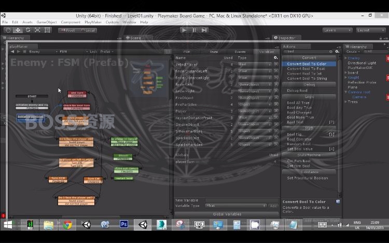Open help for Convert Bool To Color
Screen dimensions: 389x243
[338, 202]
